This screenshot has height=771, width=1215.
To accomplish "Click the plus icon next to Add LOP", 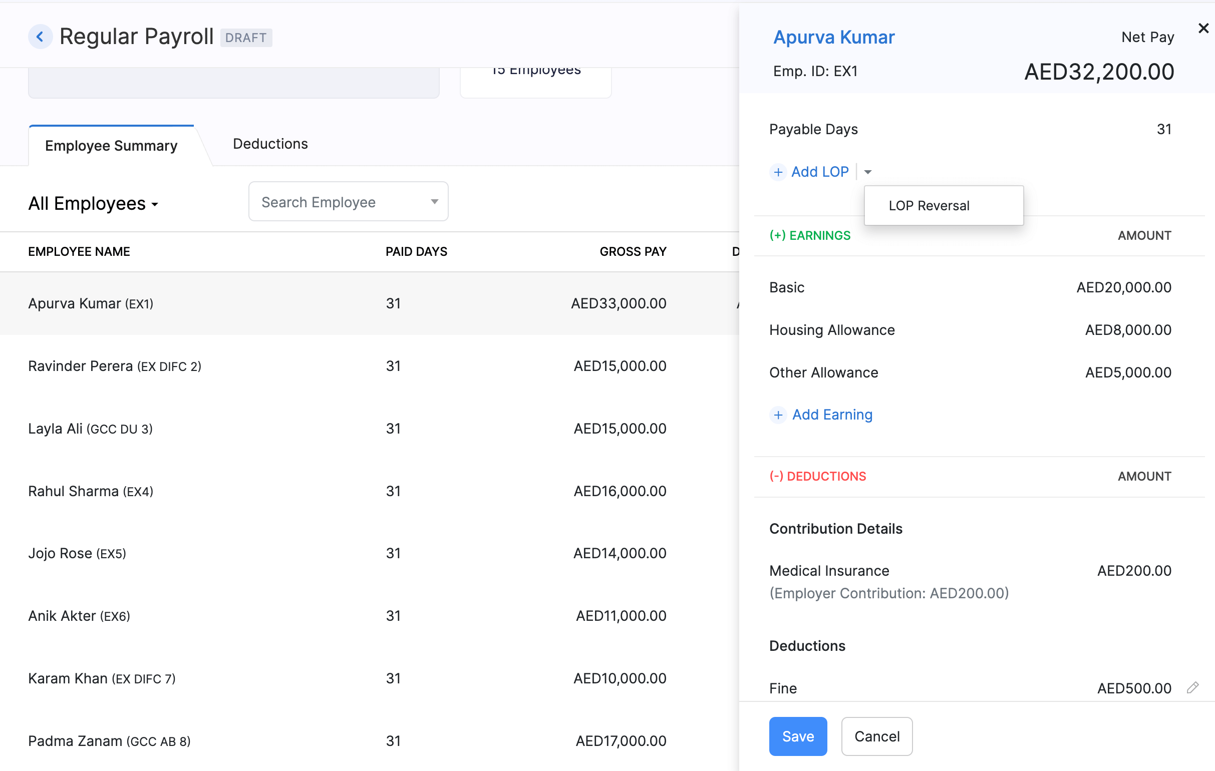I will (x=778, y=172).
